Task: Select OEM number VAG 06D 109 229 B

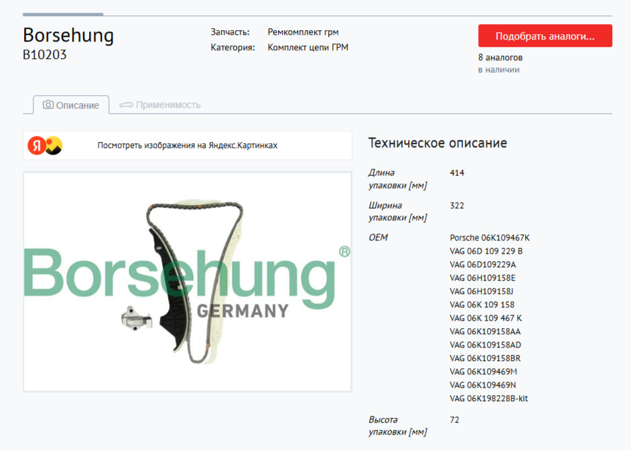Action: (x=486, y=251)
